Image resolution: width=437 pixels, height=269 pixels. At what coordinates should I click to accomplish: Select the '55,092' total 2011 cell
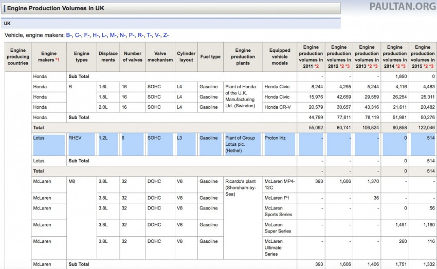pos(311,128)
